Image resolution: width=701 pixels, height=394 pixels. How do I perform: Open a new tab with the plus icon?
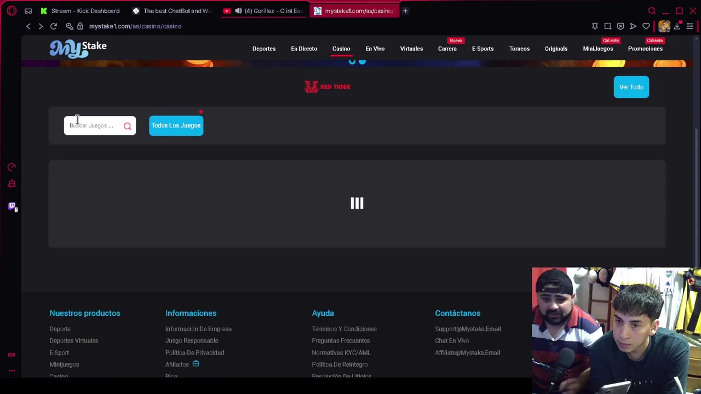point(405,11)
